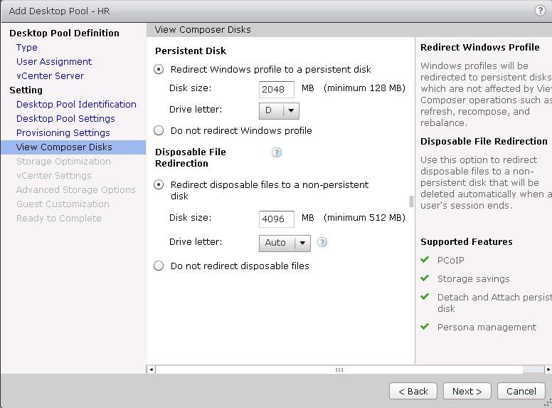Click persistent disk size field 2048
Screen dimensions: 552x408
[x=277, y=89]
